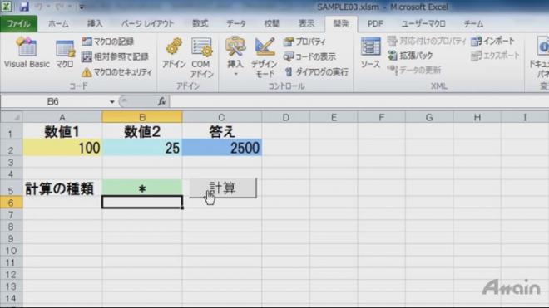This screenshot has height=308, width=549.
Task: Select the 数値2 header cell
Action: click(x=142, y=131)
